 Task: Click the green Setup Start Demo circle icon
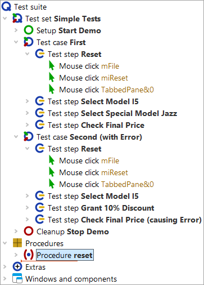point(29,30)
